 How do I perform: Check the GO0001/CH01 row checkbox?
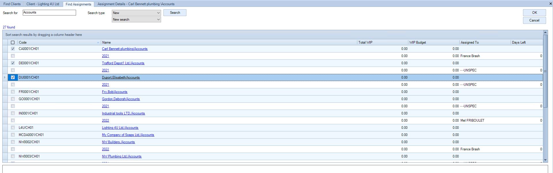13,99
